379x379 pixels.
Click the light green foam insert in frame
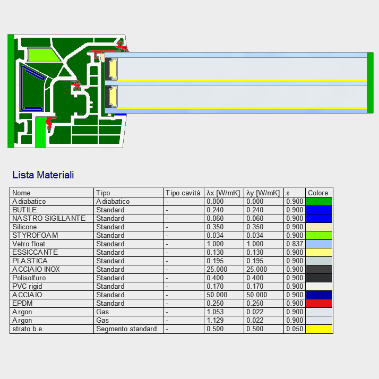41,54
